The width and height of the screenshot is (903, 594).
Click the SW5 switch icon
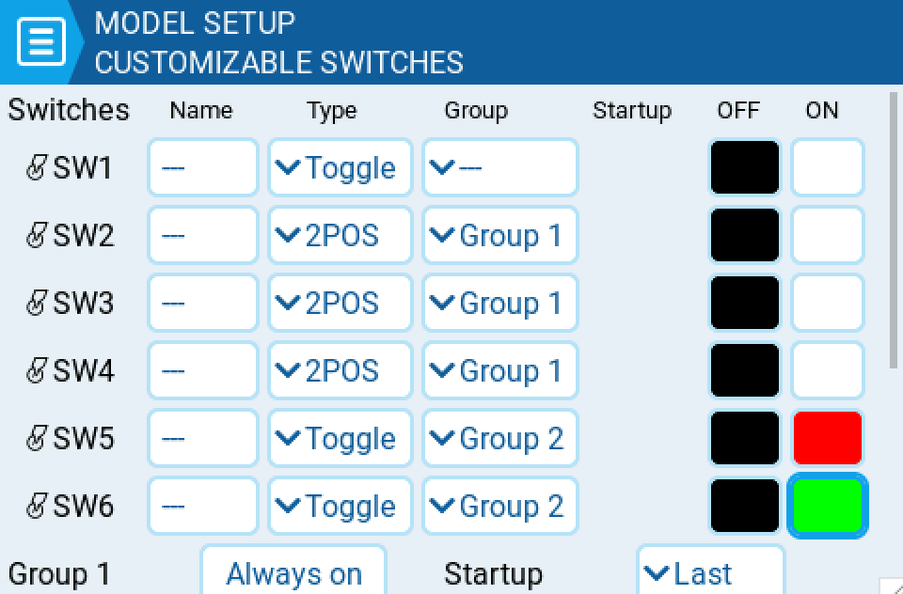[37, 438]
